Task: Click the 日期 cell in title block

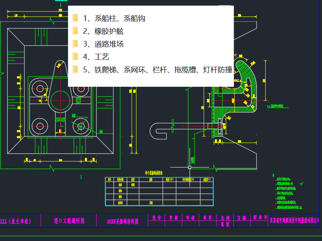Action: (242, 218)
